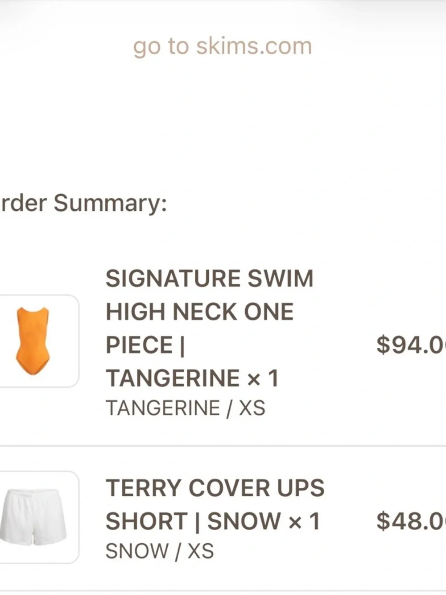The height and width of the screenshot is (595, 446).
Task: Click the SNOW label in product name
Action: click(x=243, y=519)
